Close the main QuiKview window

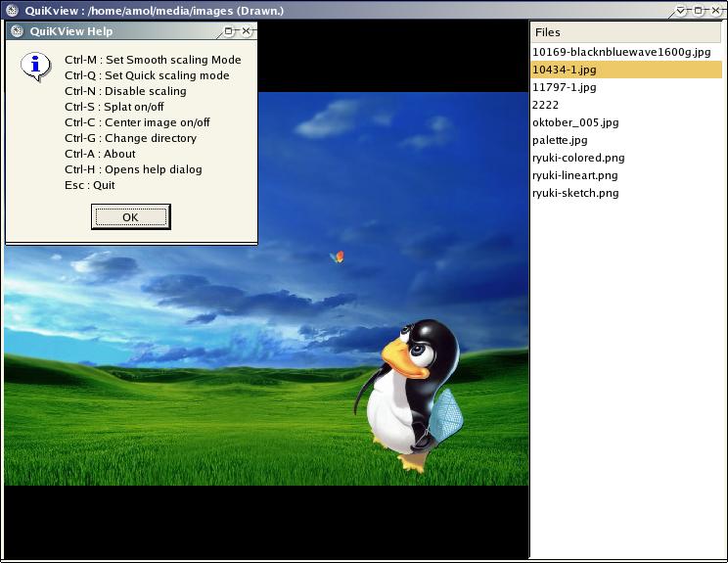point(716,10)
